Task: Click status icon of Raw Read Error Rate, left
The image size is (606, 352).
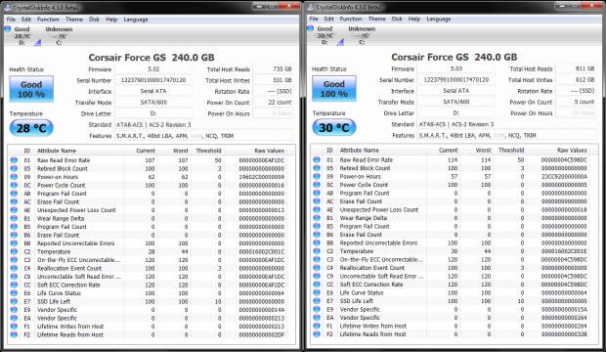Action: point(14,160)
